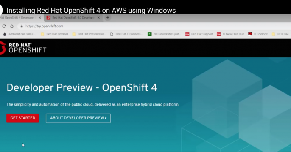
Task: Open the Red Hat Support bookmark
Action: pos(199,34)
